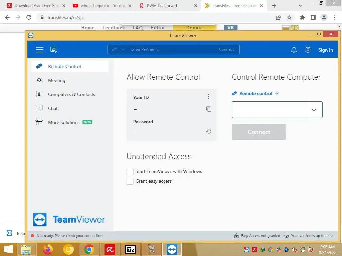Open Chrome from the taskbar

click(89, 249)
